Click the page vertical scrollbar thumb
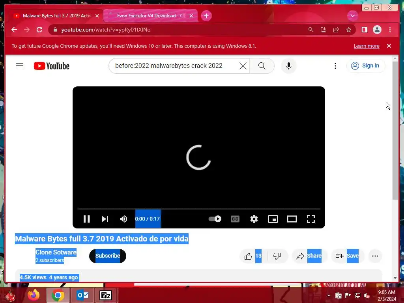 coord(395,130)
